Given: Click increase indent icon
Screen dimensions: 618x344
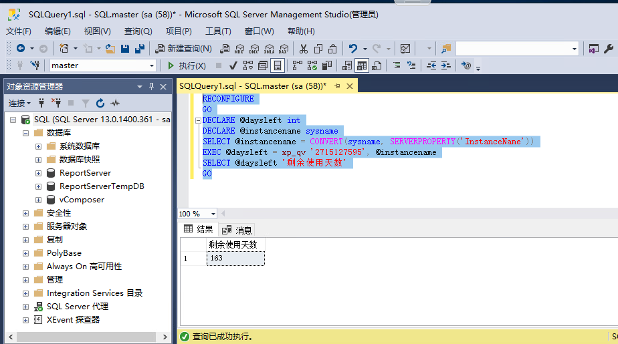Looking at the screenshot, I should [x=445, y=65].
